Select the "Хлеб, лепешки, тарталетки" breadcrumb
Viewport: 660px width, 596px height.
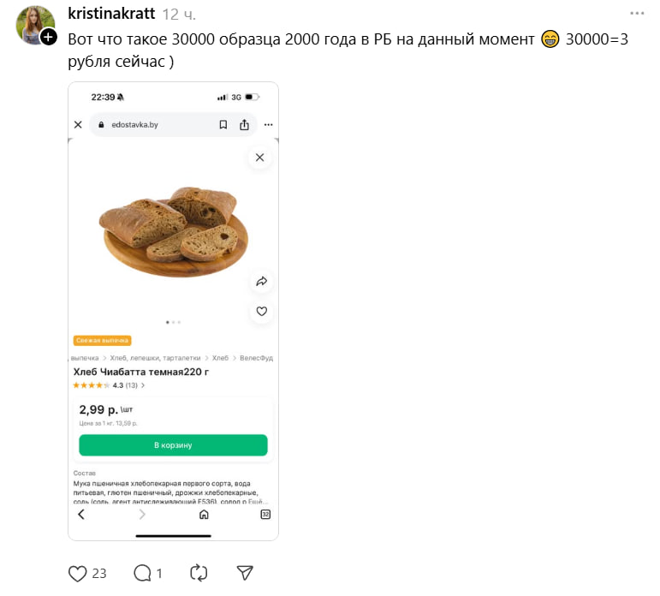155,358
